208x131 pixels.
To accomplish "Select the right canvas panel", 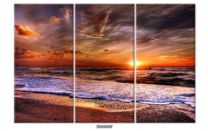I will pos(165,63).
